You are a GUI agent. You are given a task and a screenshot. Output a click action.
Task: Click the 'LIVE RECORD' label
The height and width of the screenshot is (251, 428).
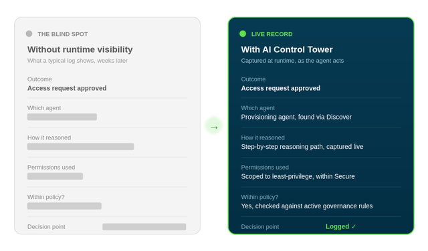[272, 34]
